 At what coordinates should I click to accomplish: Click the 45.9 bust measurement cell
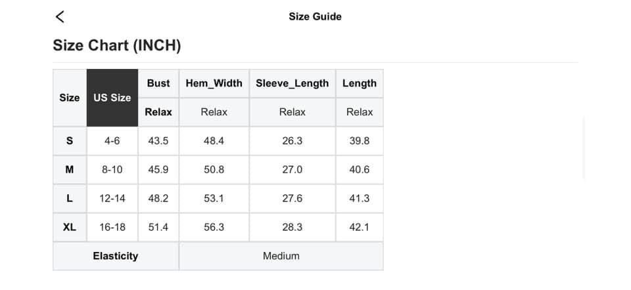[x=158, y=170]
